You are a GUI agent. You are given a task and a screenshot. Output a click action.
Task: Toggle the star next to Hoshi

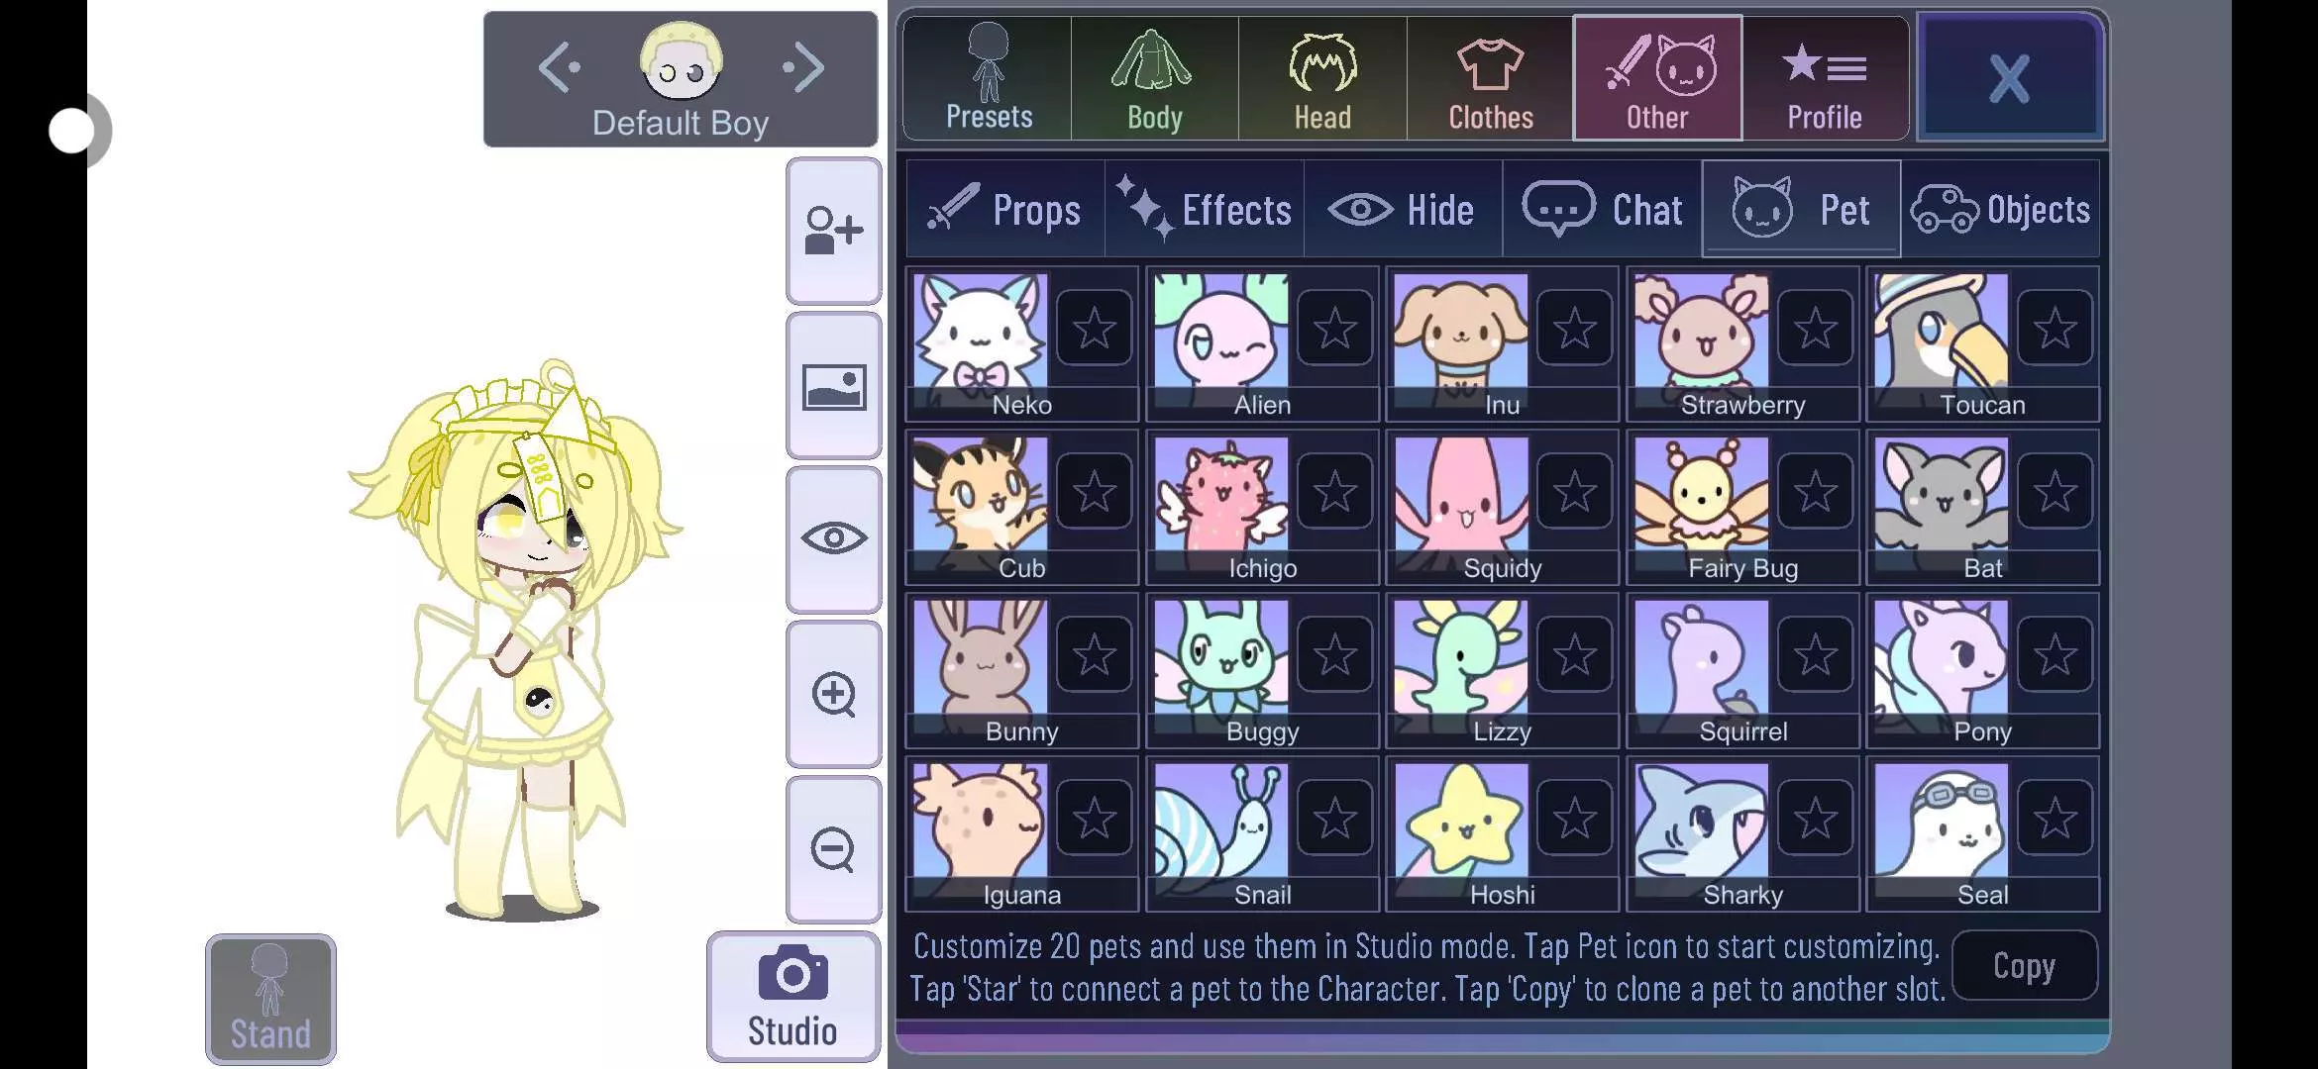click(1575, 819)
